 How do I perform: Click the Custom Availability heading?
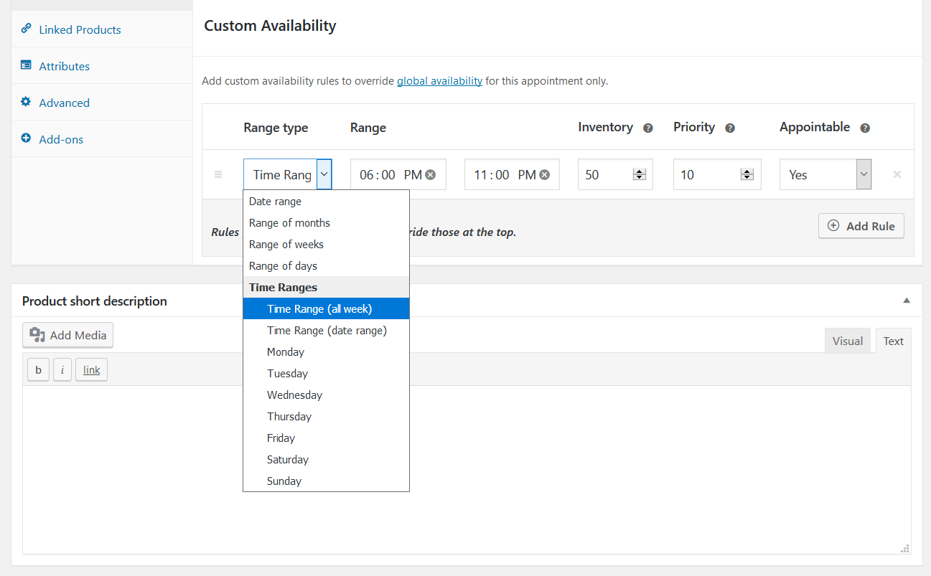coord(270,26)
